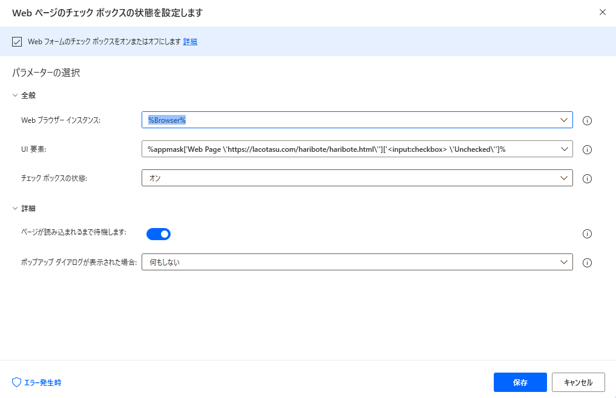Open the ポップアップ ダイアログ dropdown showing 何もしない
The width and height of the screenshot is (616, 398).
click(563, 262)
